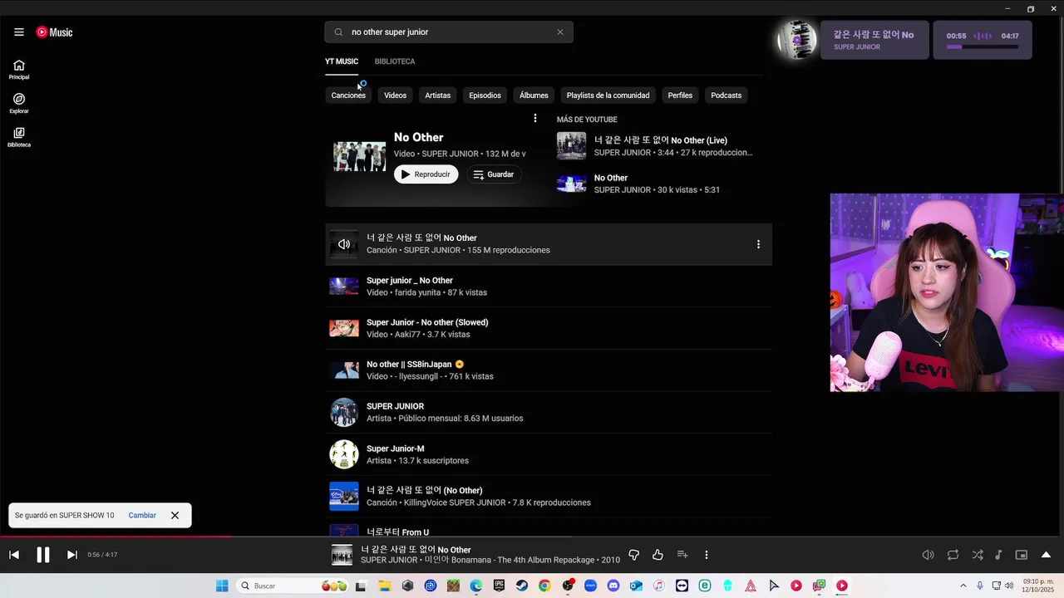Pause the current song
This screenshot has width=1064, height=598.
click(x=43, y=555)
